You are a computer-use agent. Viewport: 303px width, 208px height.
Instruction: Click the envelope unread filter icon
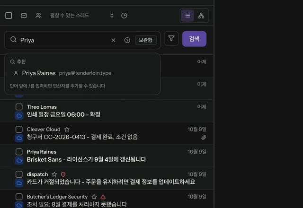(24, 16)
